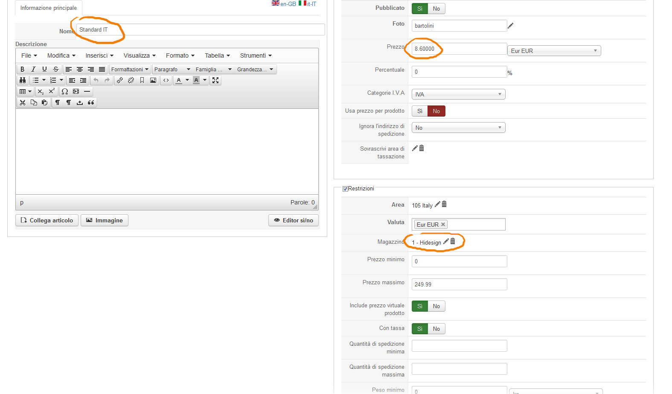Click the Collega articolo button

47,220
